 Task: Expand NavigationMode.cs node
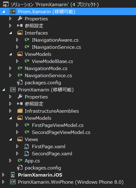10,68
